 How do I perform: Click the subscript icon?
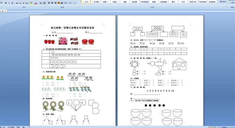pos(20,3)
